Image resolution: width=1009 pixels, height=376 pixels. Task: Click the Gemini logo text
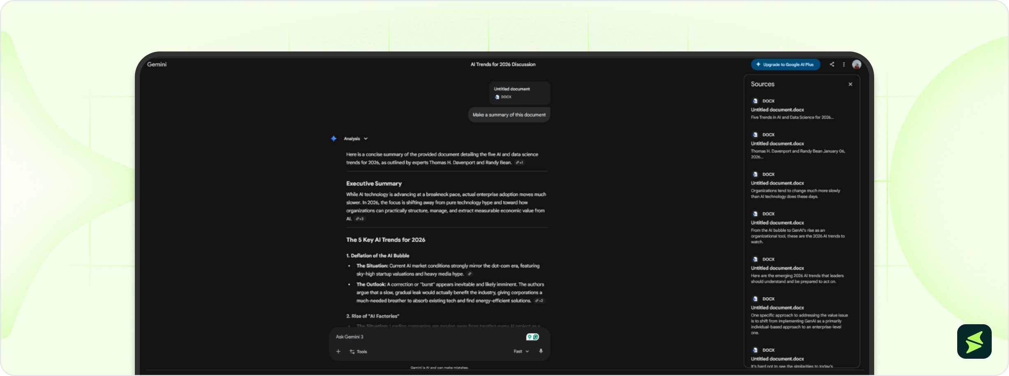click(x=157, y=65)
